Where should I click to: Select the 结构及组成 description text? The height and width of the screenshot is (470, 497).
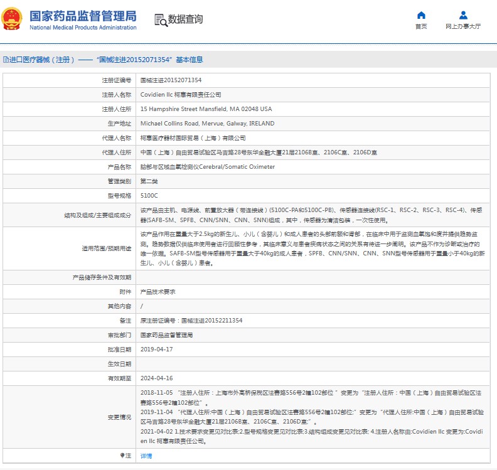coord(311,215)
